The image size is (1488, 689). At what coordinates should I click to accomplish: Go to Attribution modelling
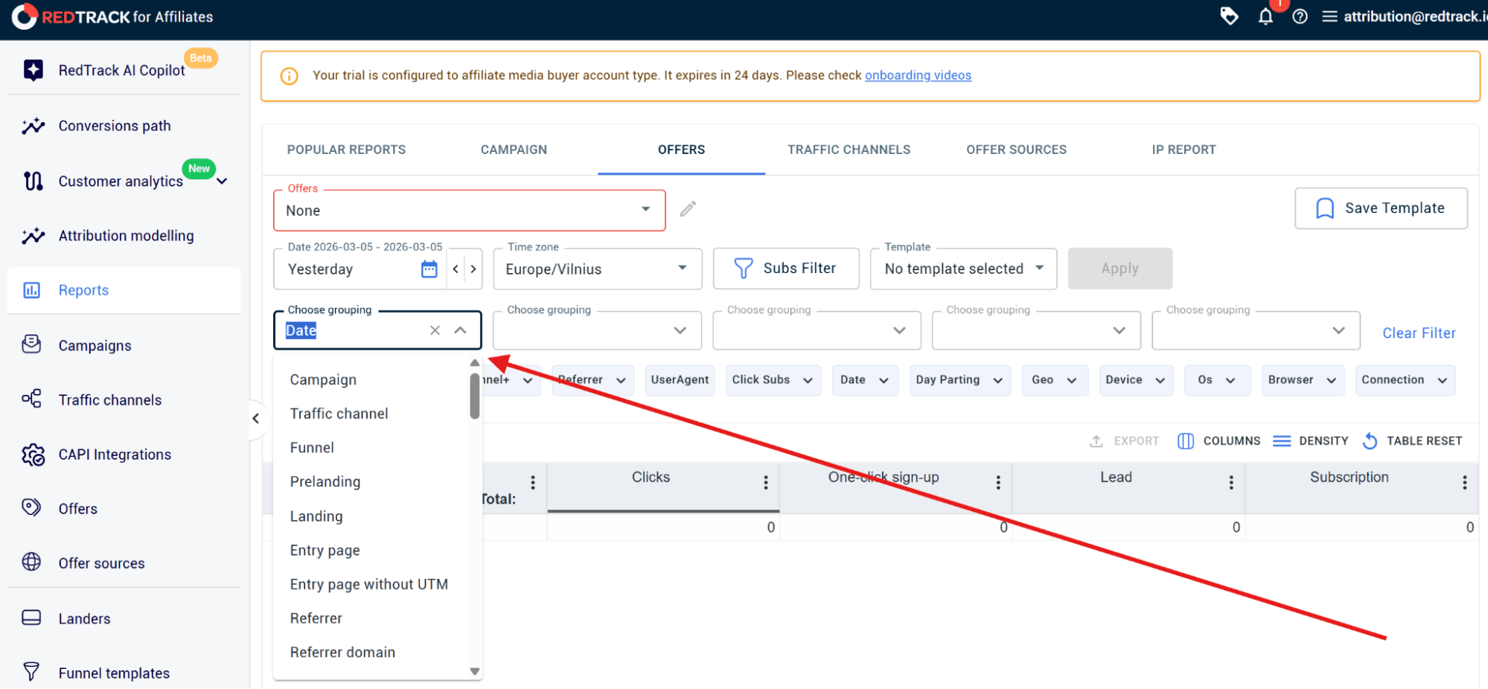pyautogui.click(x=126, y=236)
